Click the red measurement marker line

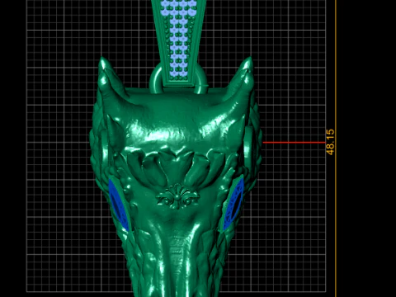pos(295,143)
